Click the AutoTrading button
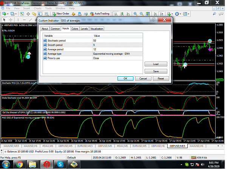Image resolution: width=236 pixels, height=177 pixels. pos(100,14)
